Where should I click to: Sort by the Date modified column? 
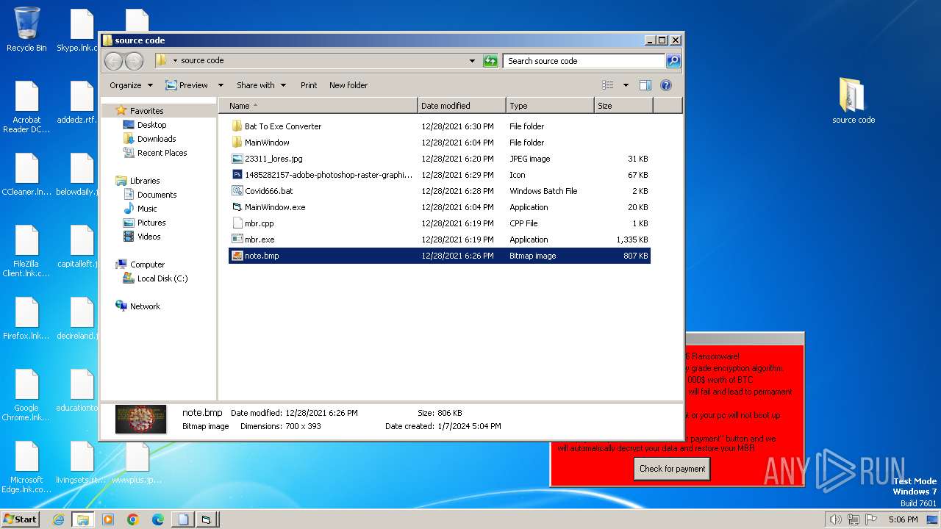[462, 106]
